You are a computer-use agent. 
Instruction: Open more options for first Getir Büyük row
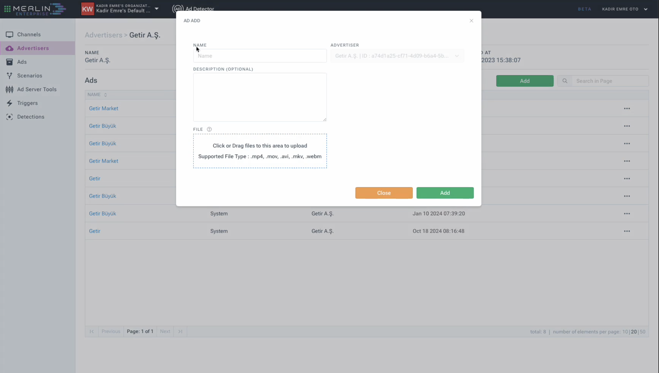(x=627, y=126)
